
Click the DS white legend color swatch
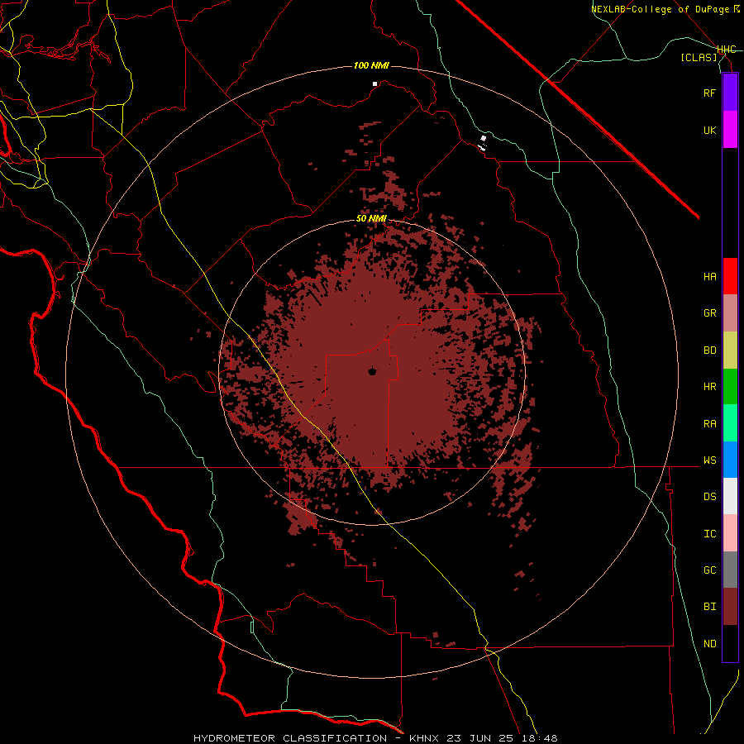[x=730, y=496]
